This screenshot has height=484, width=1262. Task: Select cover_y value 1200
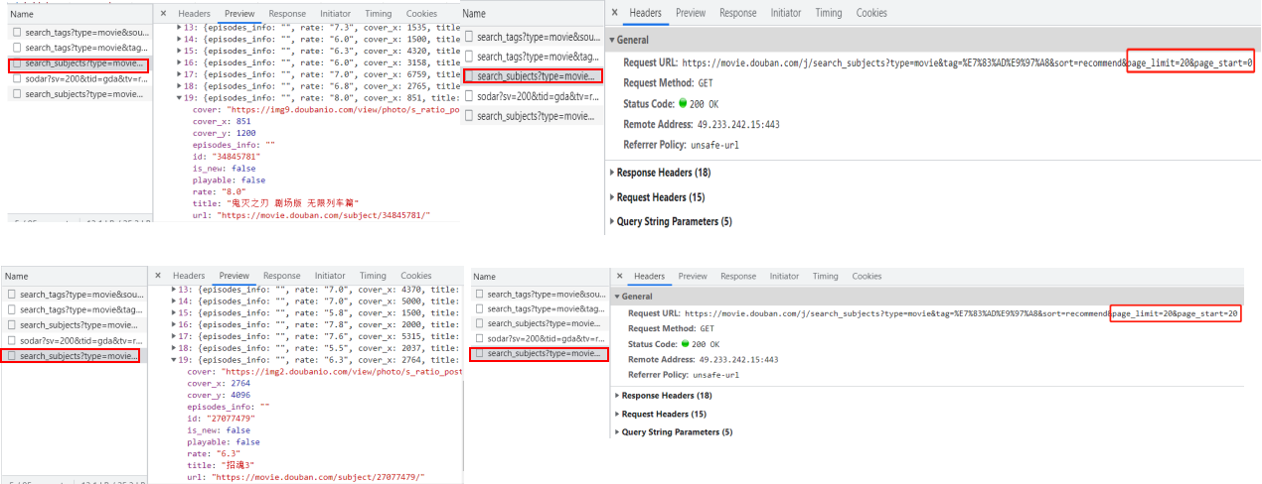(244, 133)
